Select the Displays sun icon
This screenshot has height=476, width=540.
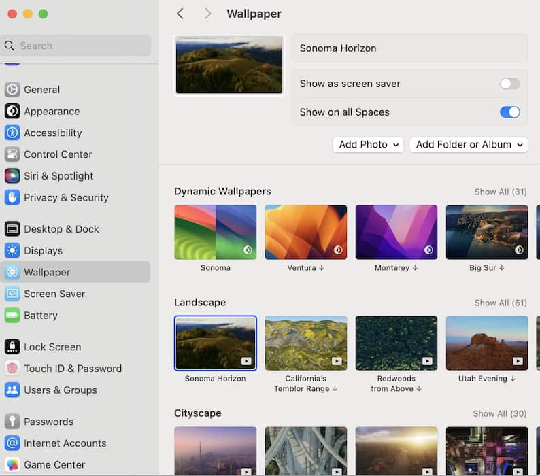pyautogui.click(x=12, y=250)
